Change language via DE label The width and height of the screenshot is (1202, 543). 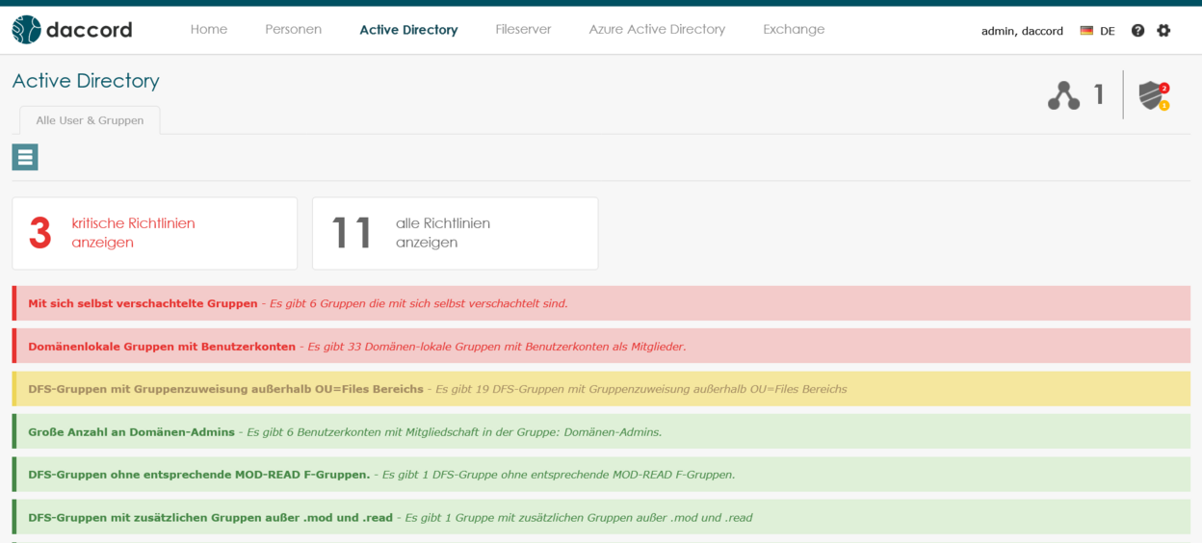tap(1108, 31)
